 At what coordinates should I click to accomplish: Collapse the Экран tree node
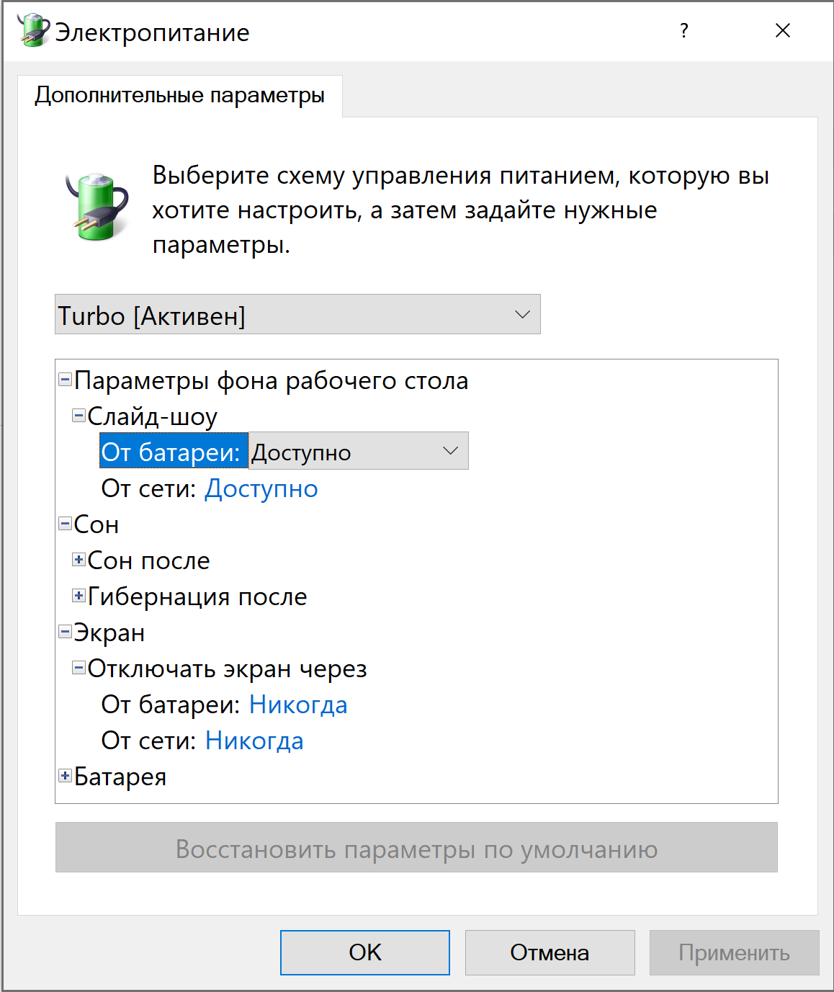click(65, 631)
